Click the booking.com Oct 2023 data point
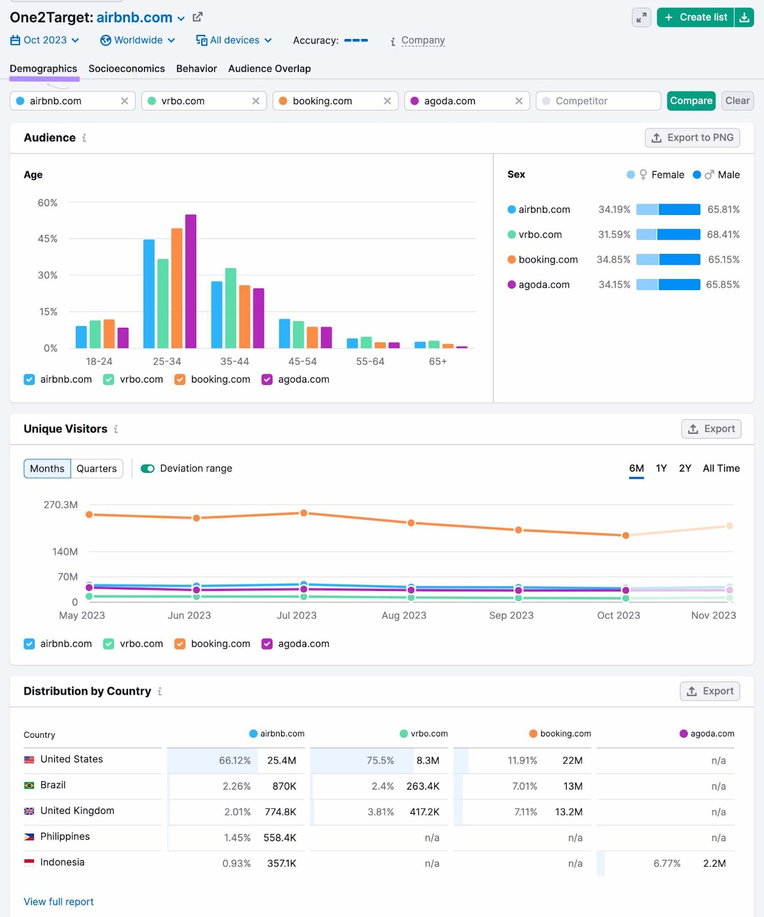Image resolution: width=764 pixels, height=917 pixels. point(626,535)
